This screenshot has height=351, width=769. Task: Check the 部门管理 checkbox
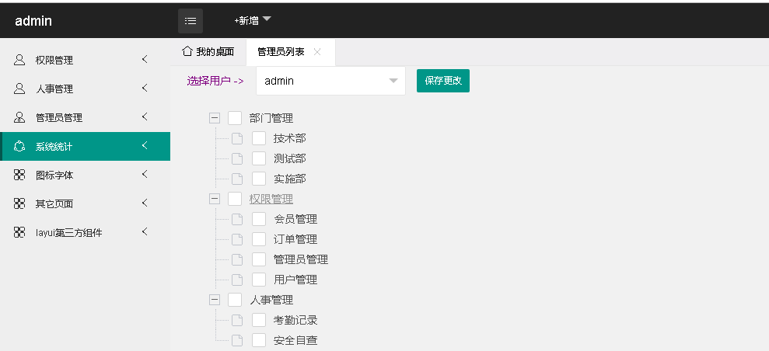[235, 118]
